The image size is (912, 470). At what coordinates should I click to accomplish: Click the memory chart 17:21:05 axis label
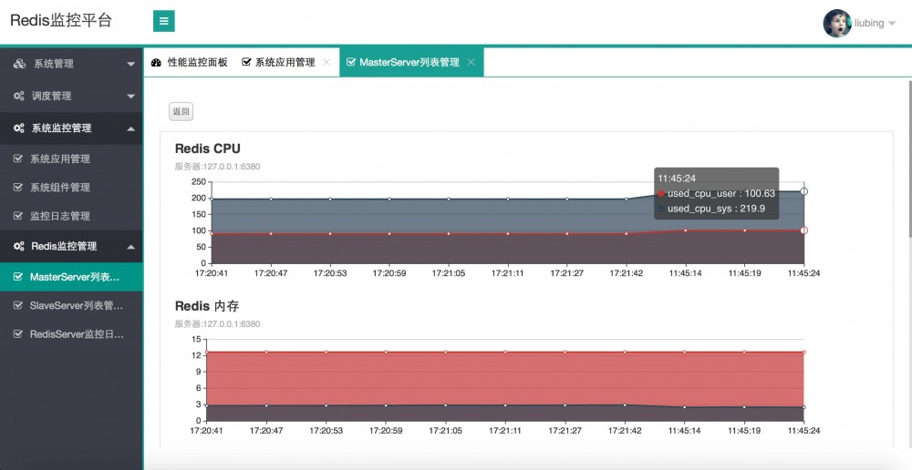(x=446, y=431)
